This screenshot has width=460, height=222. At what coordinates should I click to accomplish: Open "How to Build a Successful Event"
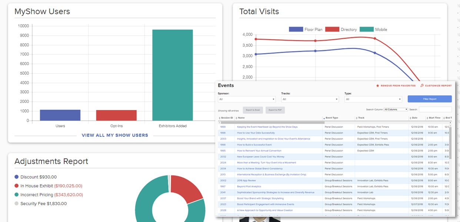click(254, 145)
